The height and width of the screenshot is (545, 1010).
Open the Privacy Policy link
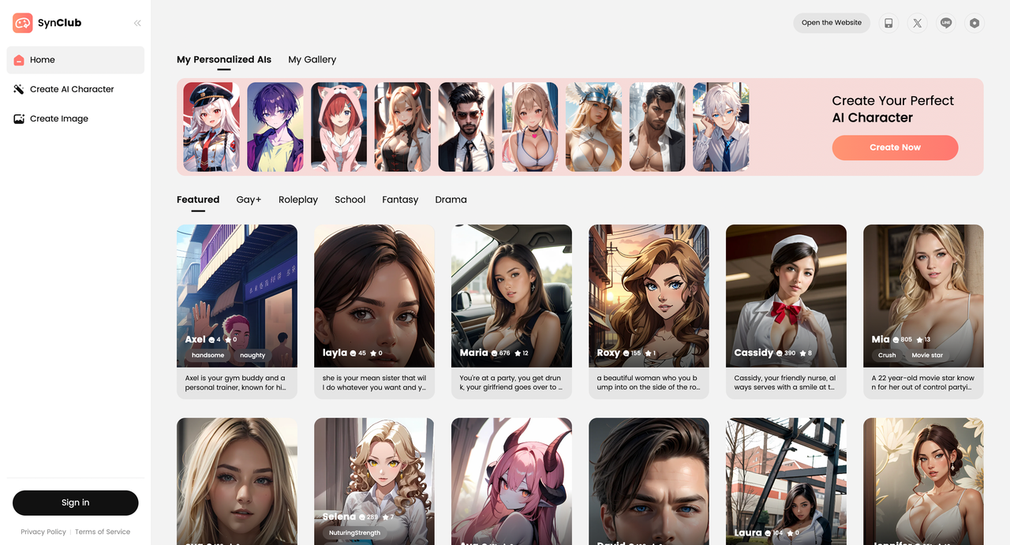(43, 532)
